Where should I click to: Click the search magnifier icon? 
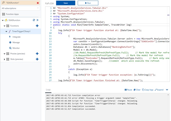[x=3, y=3]
